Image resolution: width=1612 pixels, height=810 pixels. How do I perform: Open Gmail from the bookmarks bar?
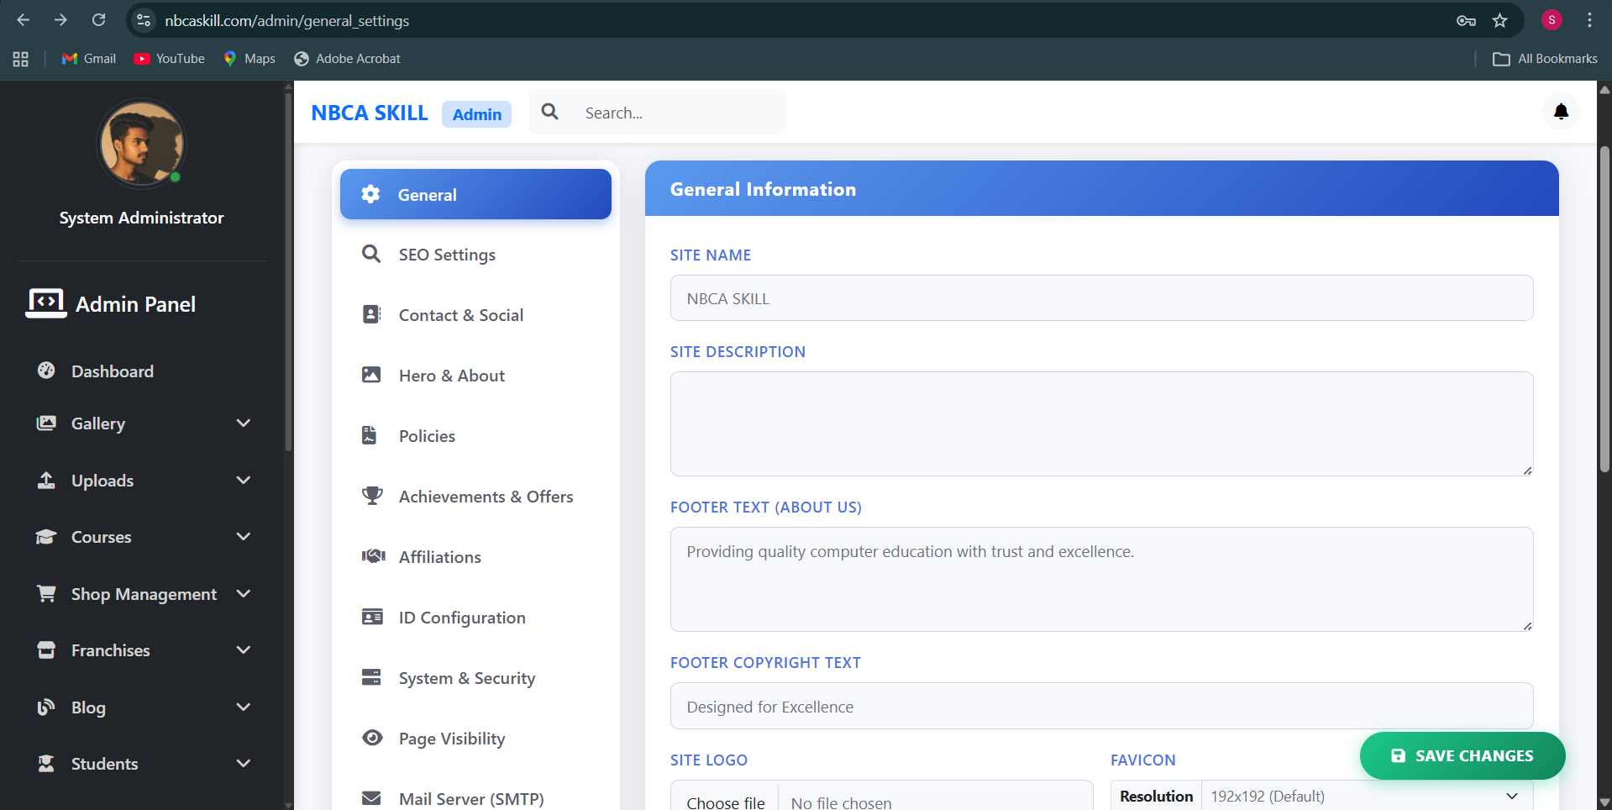coord(87,59)
